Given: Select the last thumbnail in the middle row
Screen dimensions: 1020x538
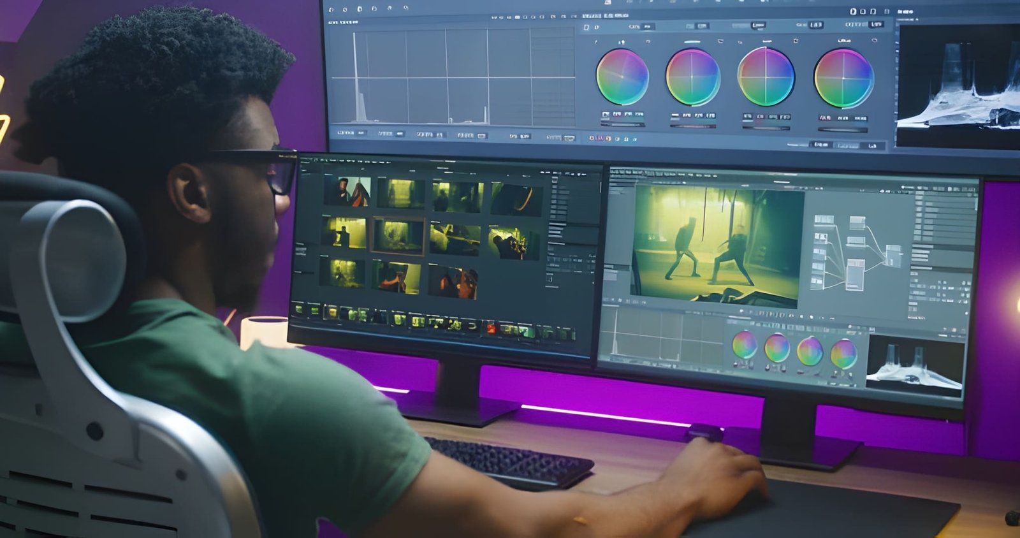Looking at the screenshot, I should (x=514, y=243).
